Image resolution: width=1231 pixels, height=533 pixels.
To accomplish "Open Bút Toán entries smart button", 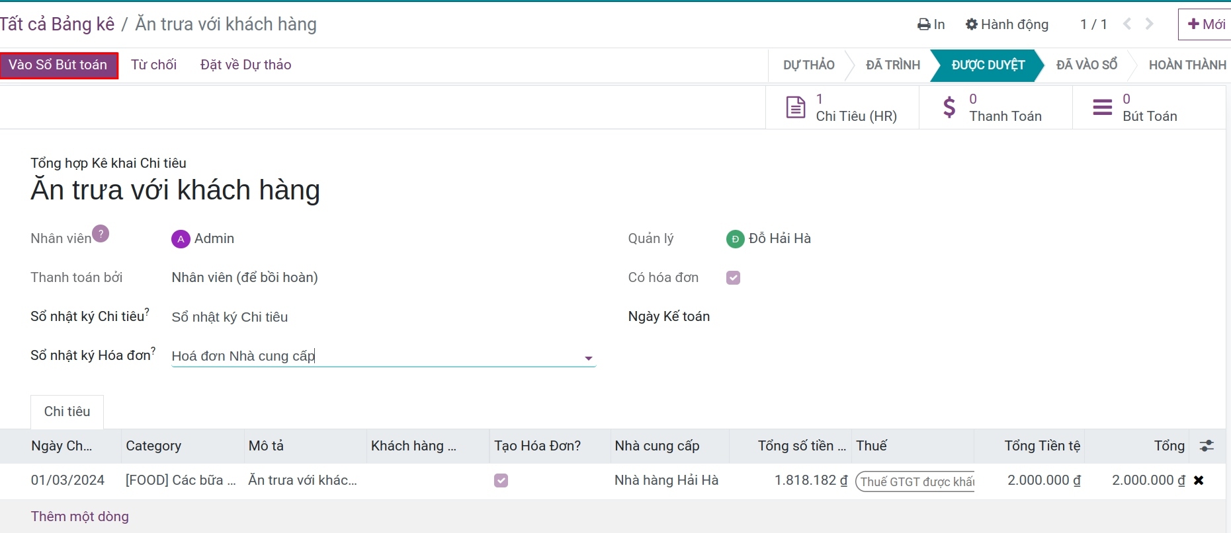I will (1149, 107).
